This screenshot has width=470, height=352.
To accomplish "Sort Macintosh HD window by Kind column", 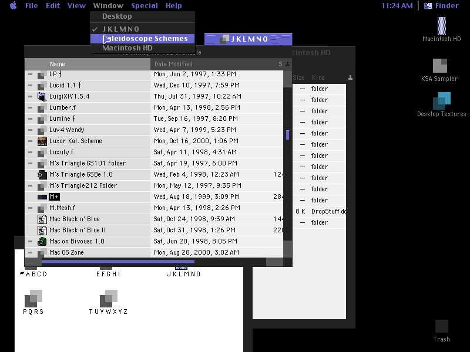I will (318, 78).
